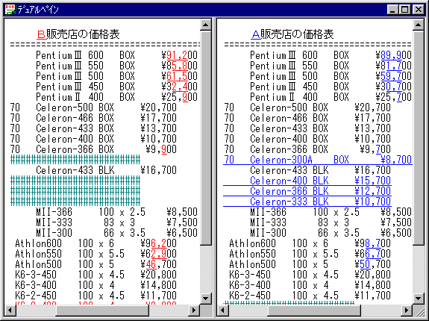Click デュアルペイン window title text
The width and height of the screenshot is (429, 321).
(38, 10)
